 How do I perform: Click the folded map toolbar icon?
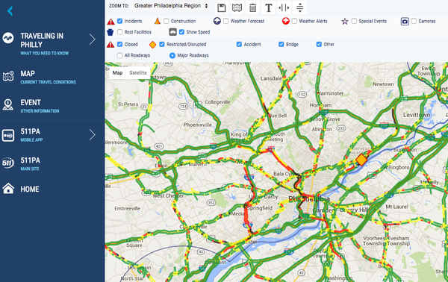tap(237, 7)
